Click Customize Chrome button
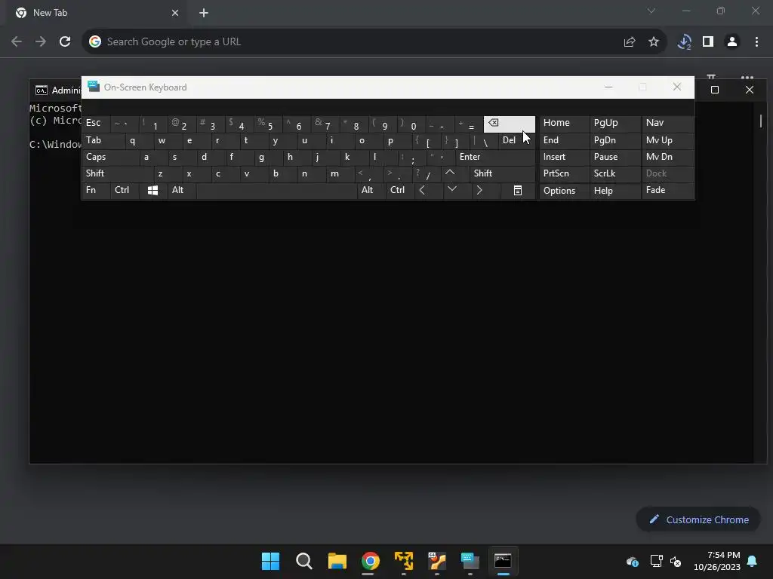 coord(698,520)
